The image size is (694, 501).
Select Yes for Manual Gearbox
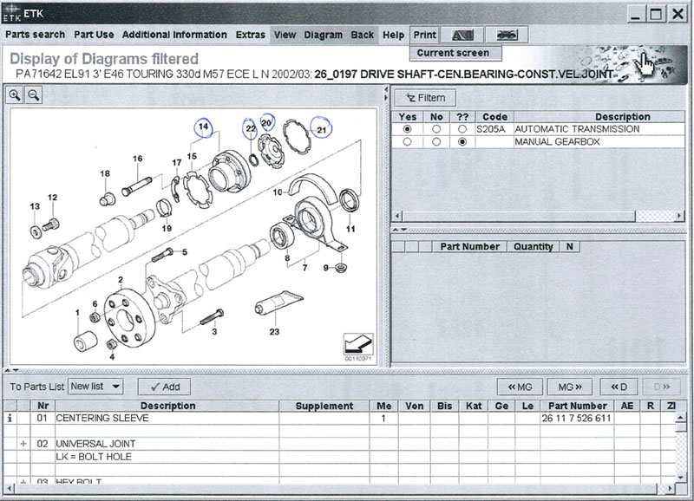point(406,141)
